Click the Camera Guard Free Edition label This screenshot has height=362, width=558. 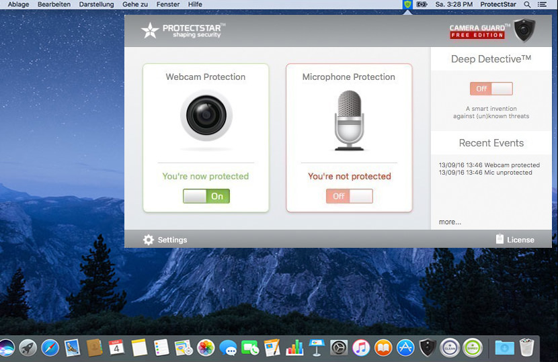479,32
